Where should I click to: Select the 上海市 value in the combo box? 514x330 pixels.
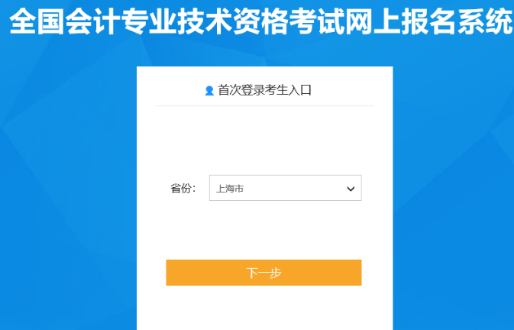230,189
